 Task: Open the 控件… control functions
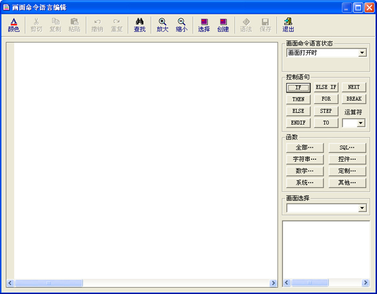[x=347, y=159]
